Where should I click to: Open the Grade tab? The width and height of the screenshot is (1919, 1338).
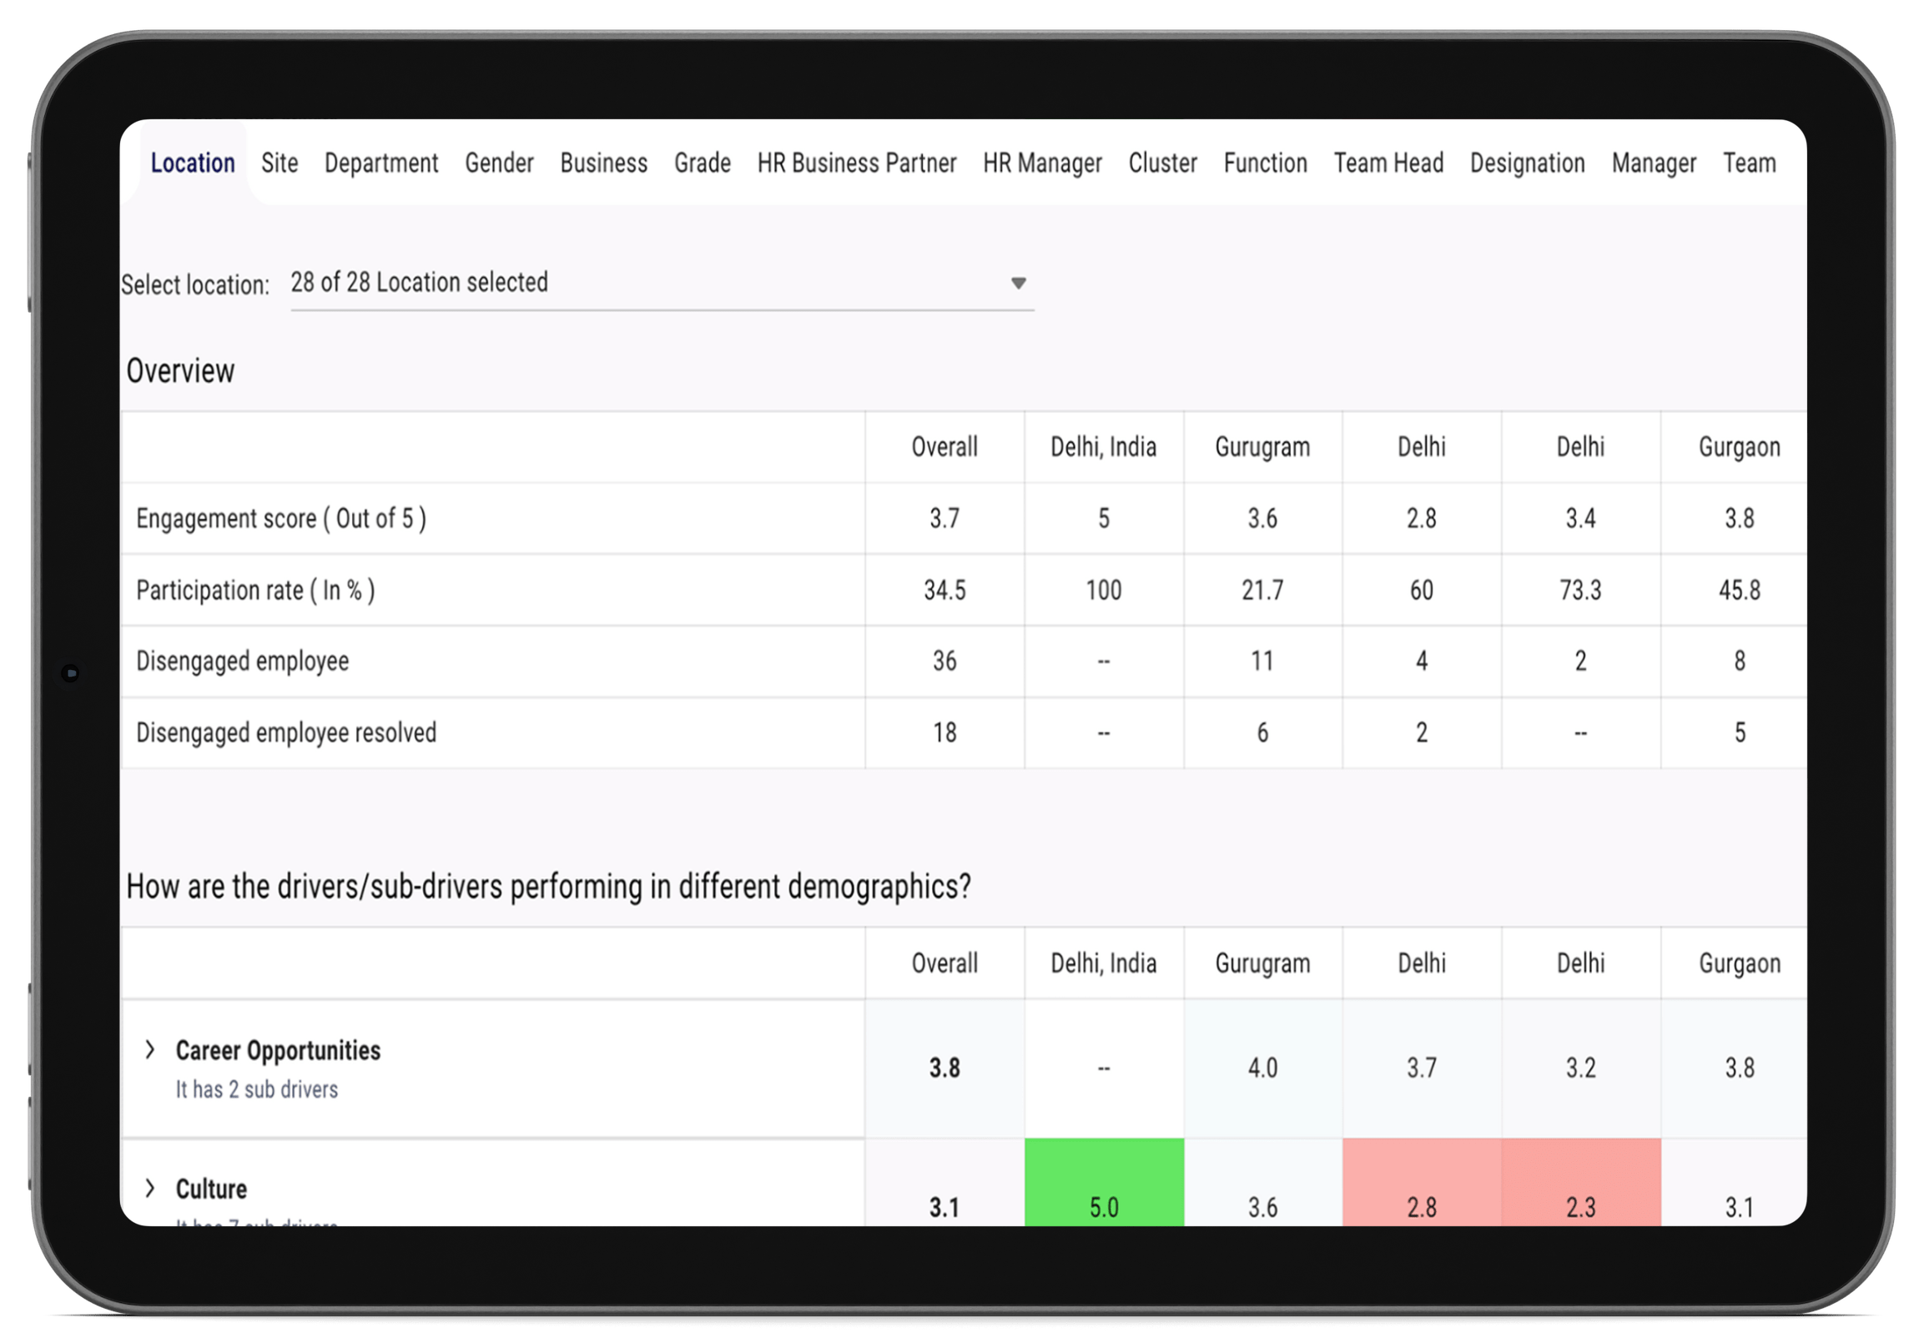702,163
